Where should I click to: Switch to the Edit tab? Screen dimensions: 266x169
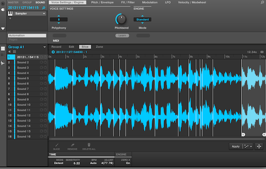pyautogui.click(x=71, y=47)
